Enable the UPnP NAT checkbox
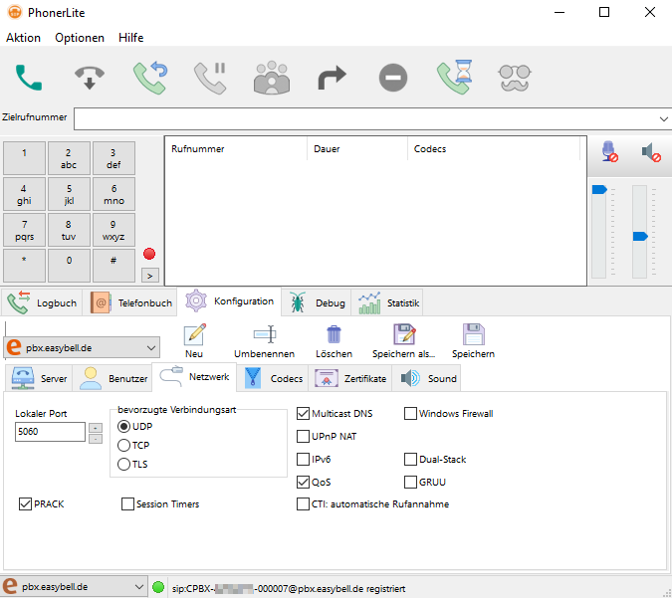Screen dimensions: 672x598 click(305, 436)
